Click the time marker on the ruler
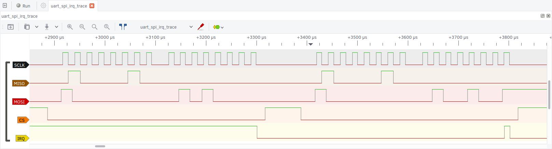Image resolution: width=552 pixels, height=149 pixels. click(x=310, y=44)
